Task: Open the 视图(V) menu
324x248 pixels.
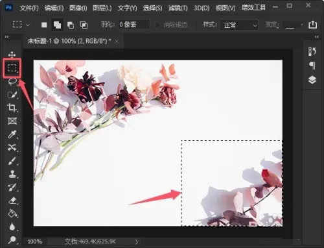Action: (226, 8)
